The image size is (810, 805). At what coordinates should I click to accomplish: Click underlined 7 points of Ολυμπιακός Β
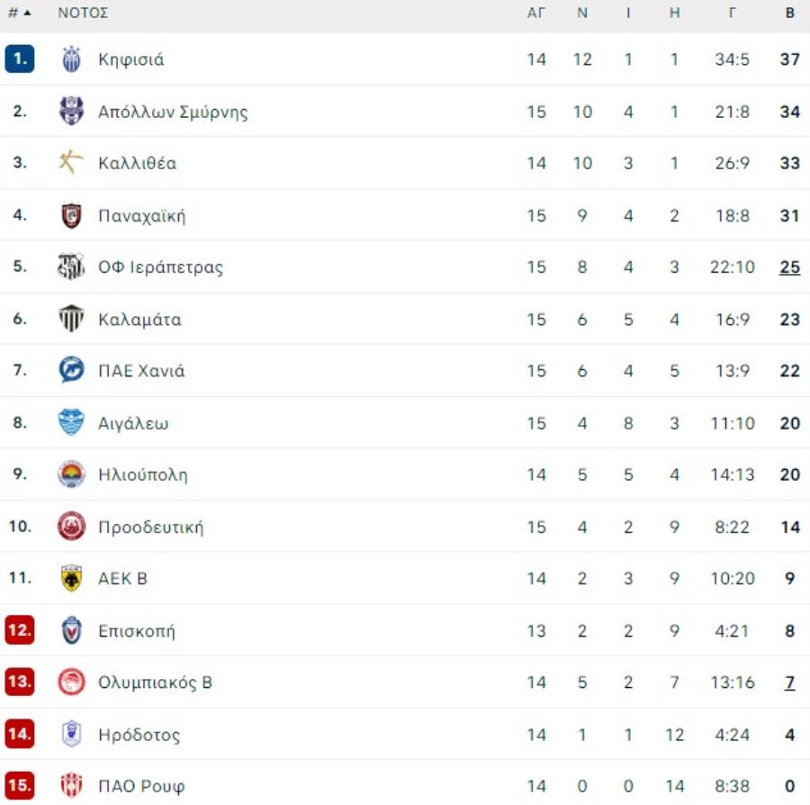coord(789,683)
